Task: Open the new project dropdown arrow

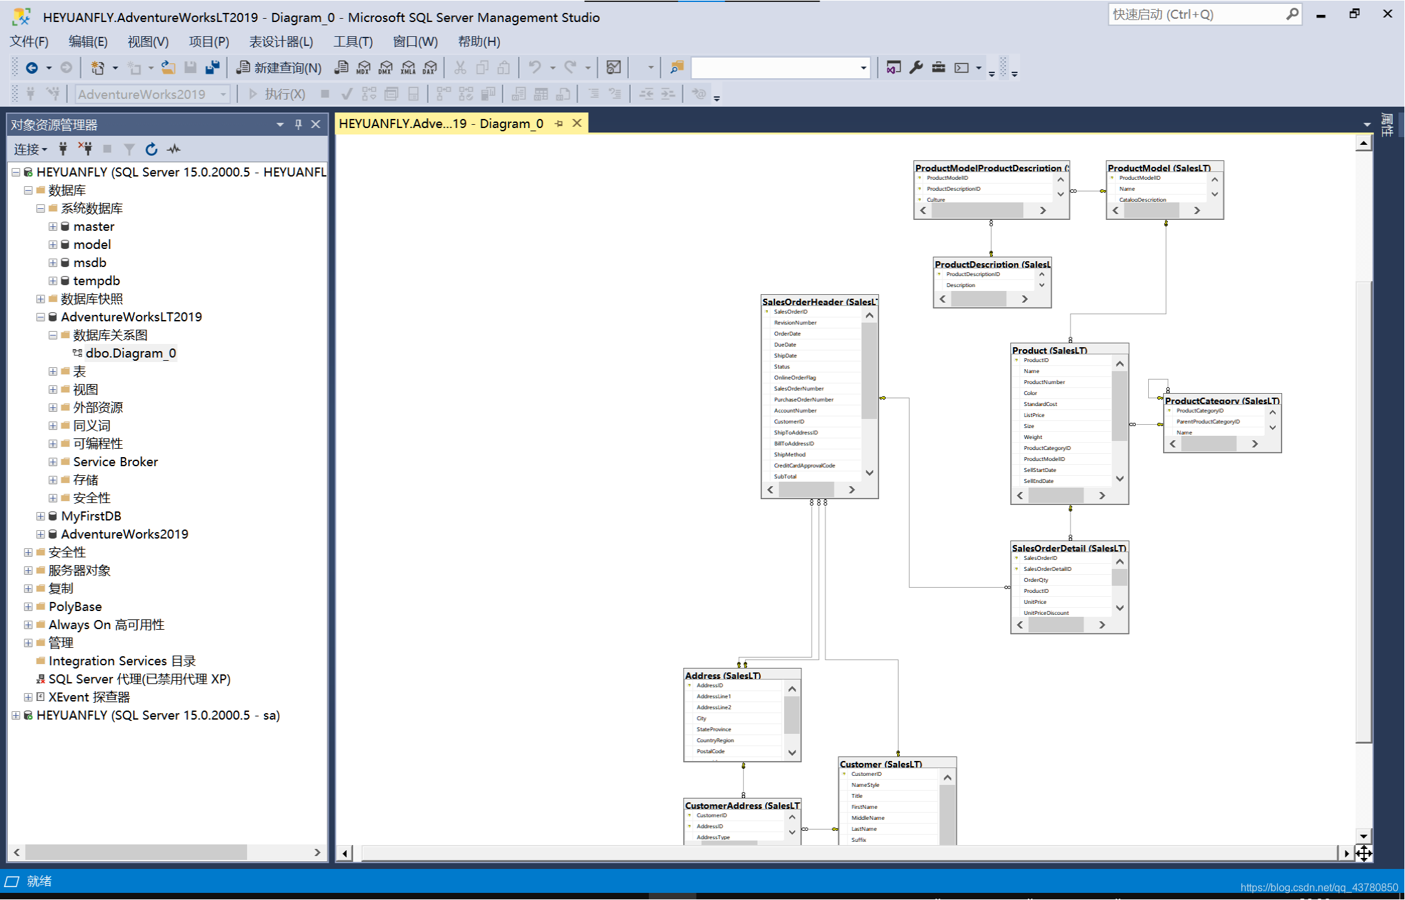Action: (x=115, y=68)
